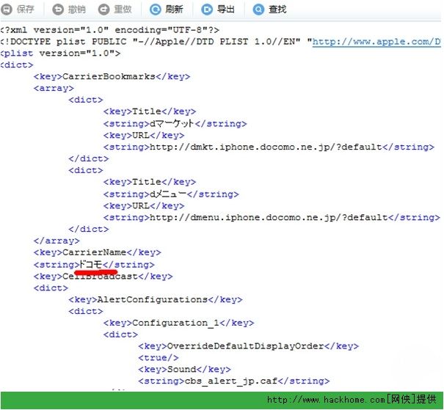Click the closing </array> tag line
The height and width of the screenshot is (410, 444).
[x=57, y=241]
